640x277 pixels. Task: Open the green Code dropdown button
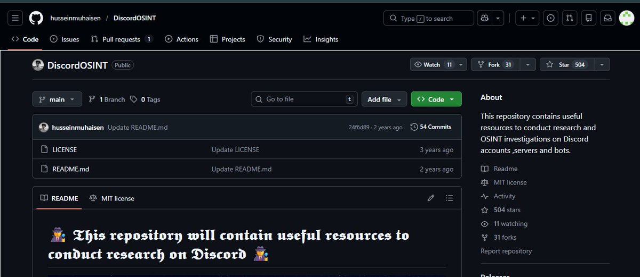pyautogui.click(x=436, y=99)
